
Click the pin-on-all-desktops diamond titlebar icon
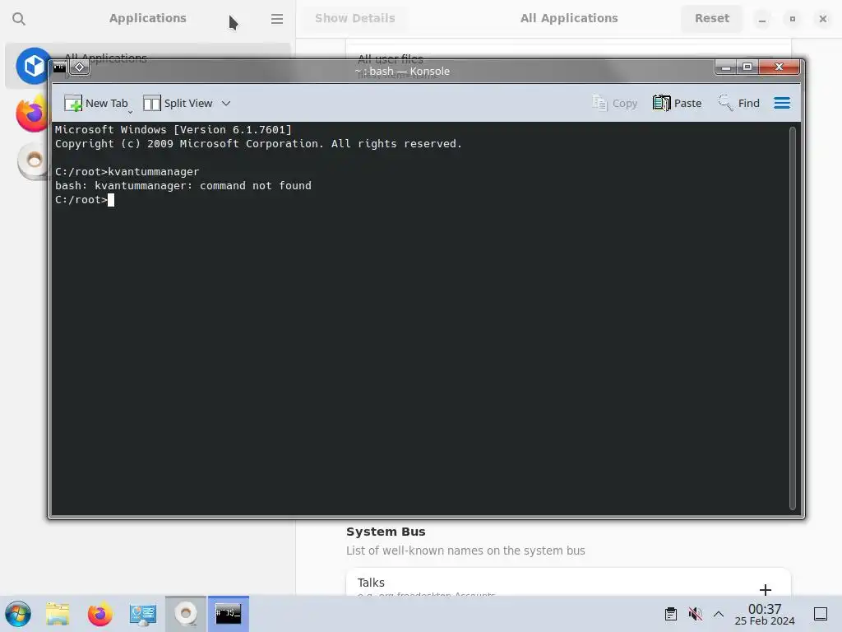coord(80,67)
